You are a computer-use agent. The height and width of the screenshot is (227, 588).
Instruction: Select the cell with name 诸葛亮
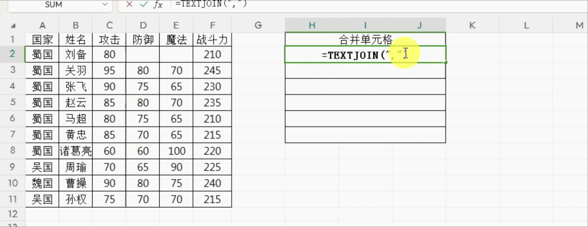tap(76, 151)
